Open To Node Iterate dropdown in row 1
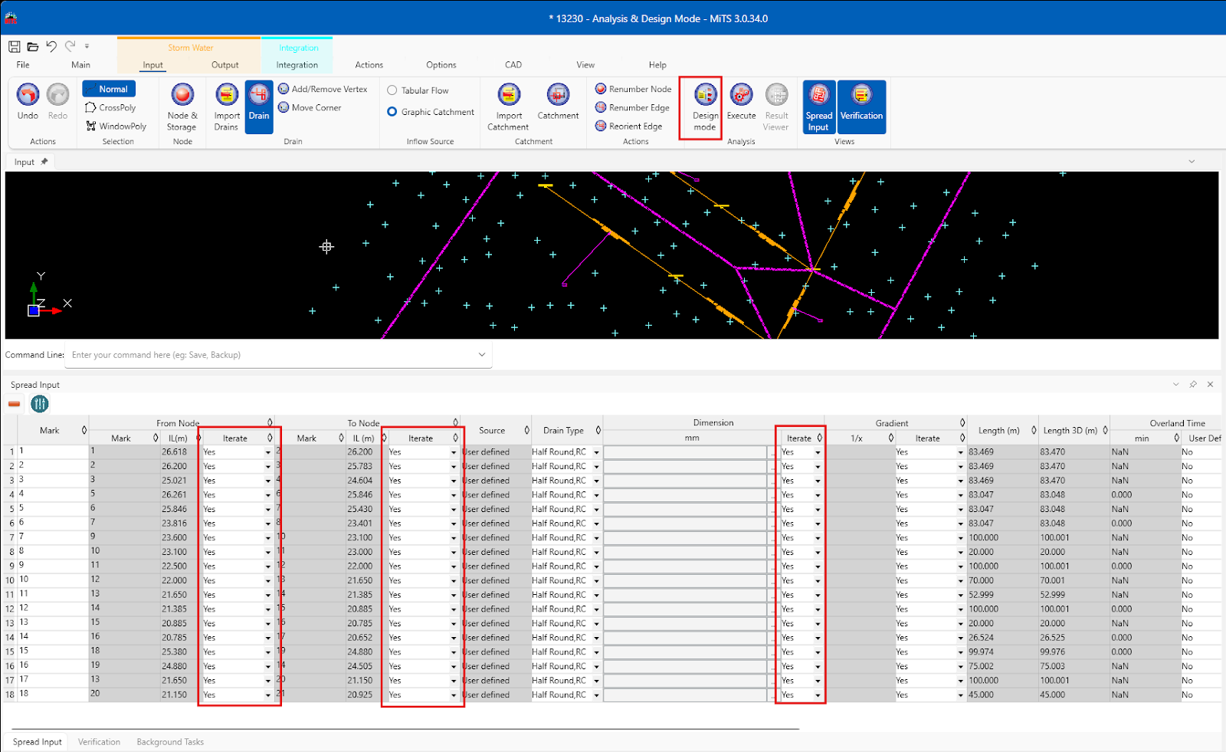 454,452
